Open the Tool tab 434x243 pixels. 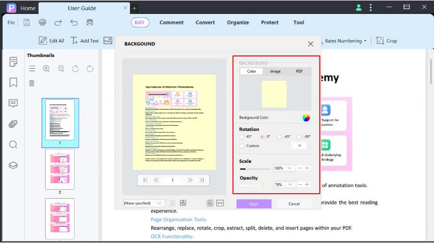[x=298, y=22]
